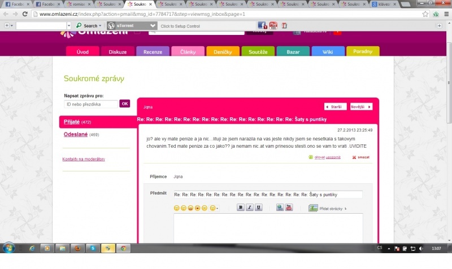Toggle italic text formatting
Viewport: 452px width, 269px height.
(x=250, y=208)
